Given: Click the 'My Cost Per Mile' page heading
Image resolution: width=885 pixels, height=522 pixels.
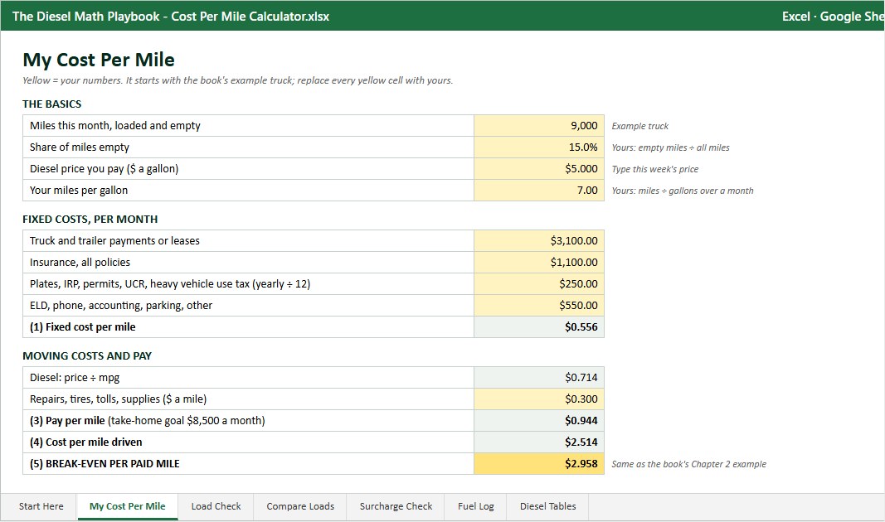Looking at the screenshot, I should (99, 60).
